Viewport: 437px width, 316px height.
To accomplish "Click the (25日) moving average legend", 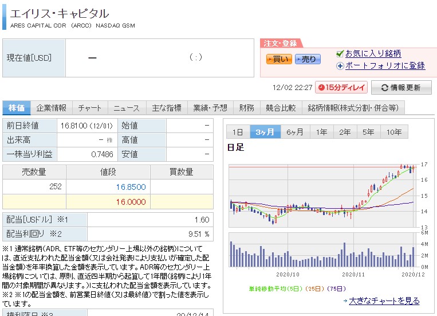I will point(314,288).
